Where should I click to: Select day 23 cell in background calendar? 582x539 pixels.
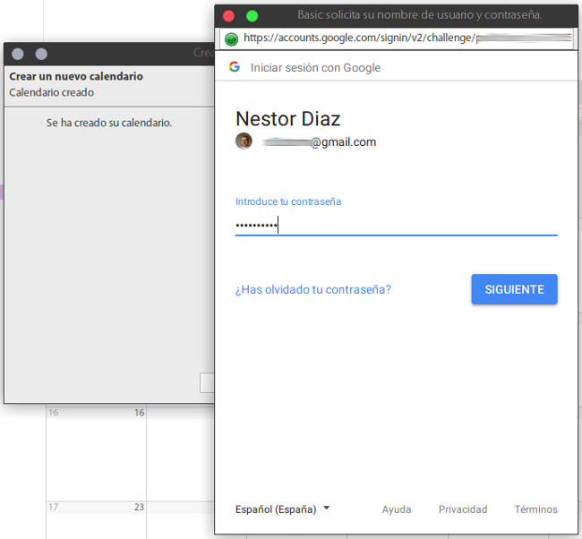tap(96, 520)
